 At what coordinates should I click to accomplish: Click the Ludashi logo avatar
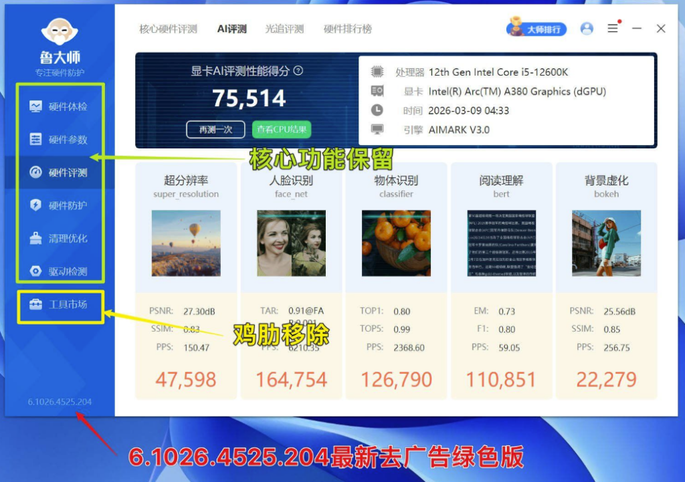[60, 31]
